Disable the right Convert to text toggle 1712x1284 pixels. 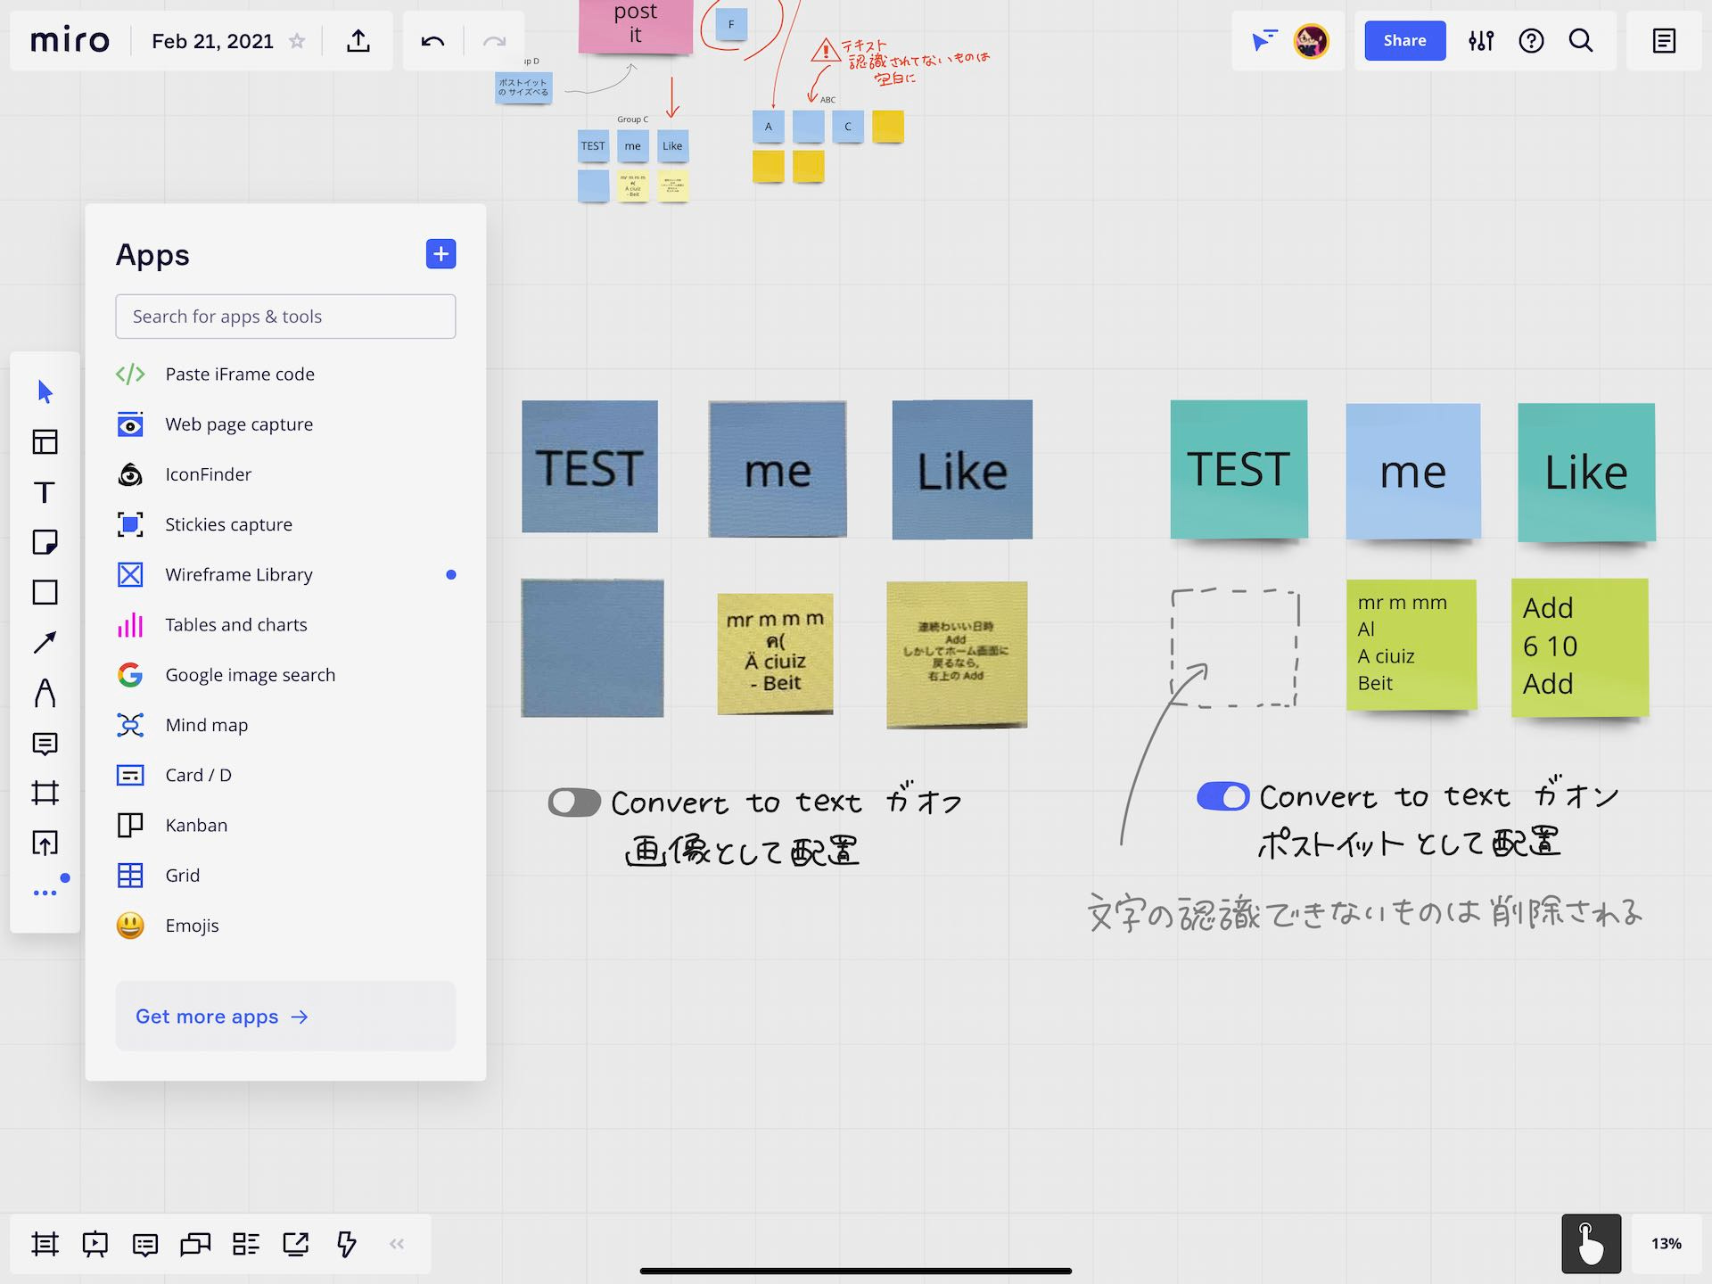1222,796
